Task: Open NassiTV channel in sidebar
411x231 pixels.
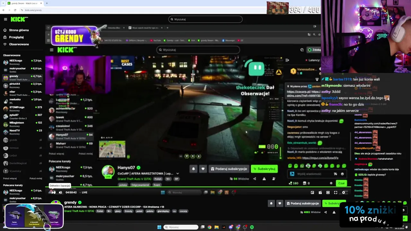Action: [22, 132]
